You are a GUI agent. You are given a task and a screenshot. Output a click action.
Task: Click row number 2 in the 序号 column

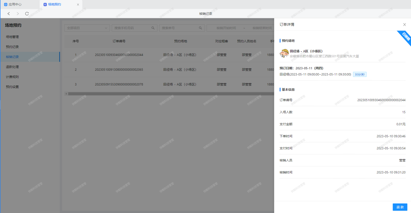coord(76,70)
